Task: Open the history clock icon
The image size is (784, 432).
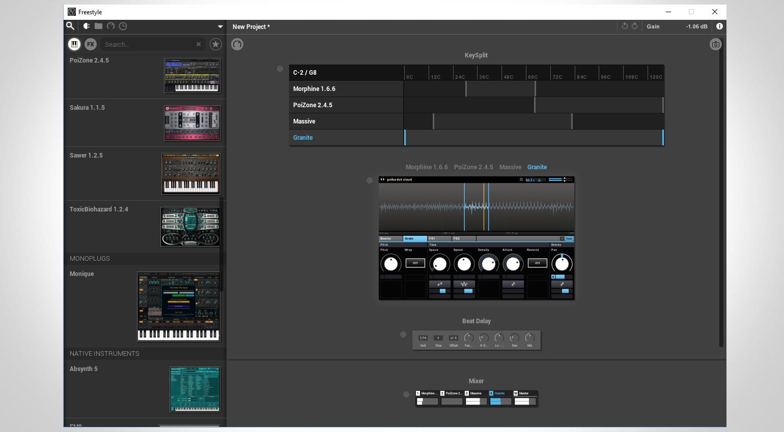Action: point(123,26)
